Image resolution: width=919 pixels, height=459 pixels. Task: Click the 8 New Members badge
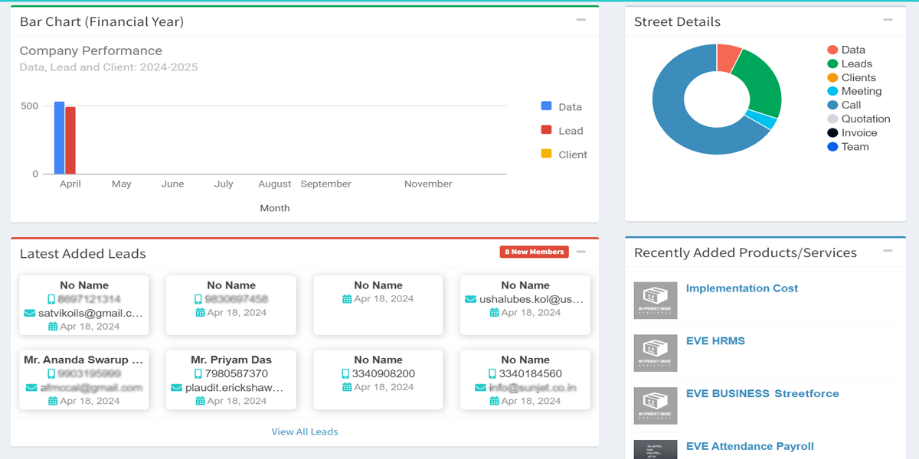tap(534, 252)
